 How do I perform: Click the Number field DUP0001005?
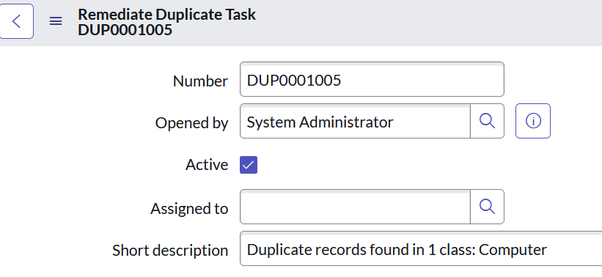click(x=372, y=79)
